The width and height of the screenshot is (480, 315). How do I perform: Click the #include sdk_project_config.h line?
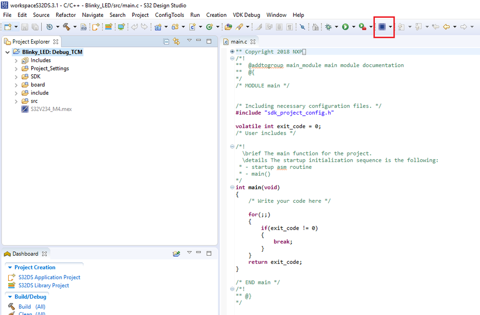[285, 113]
